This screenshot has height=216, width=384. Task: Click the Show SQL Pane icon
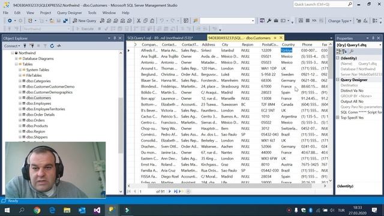[x=314, y=21]
